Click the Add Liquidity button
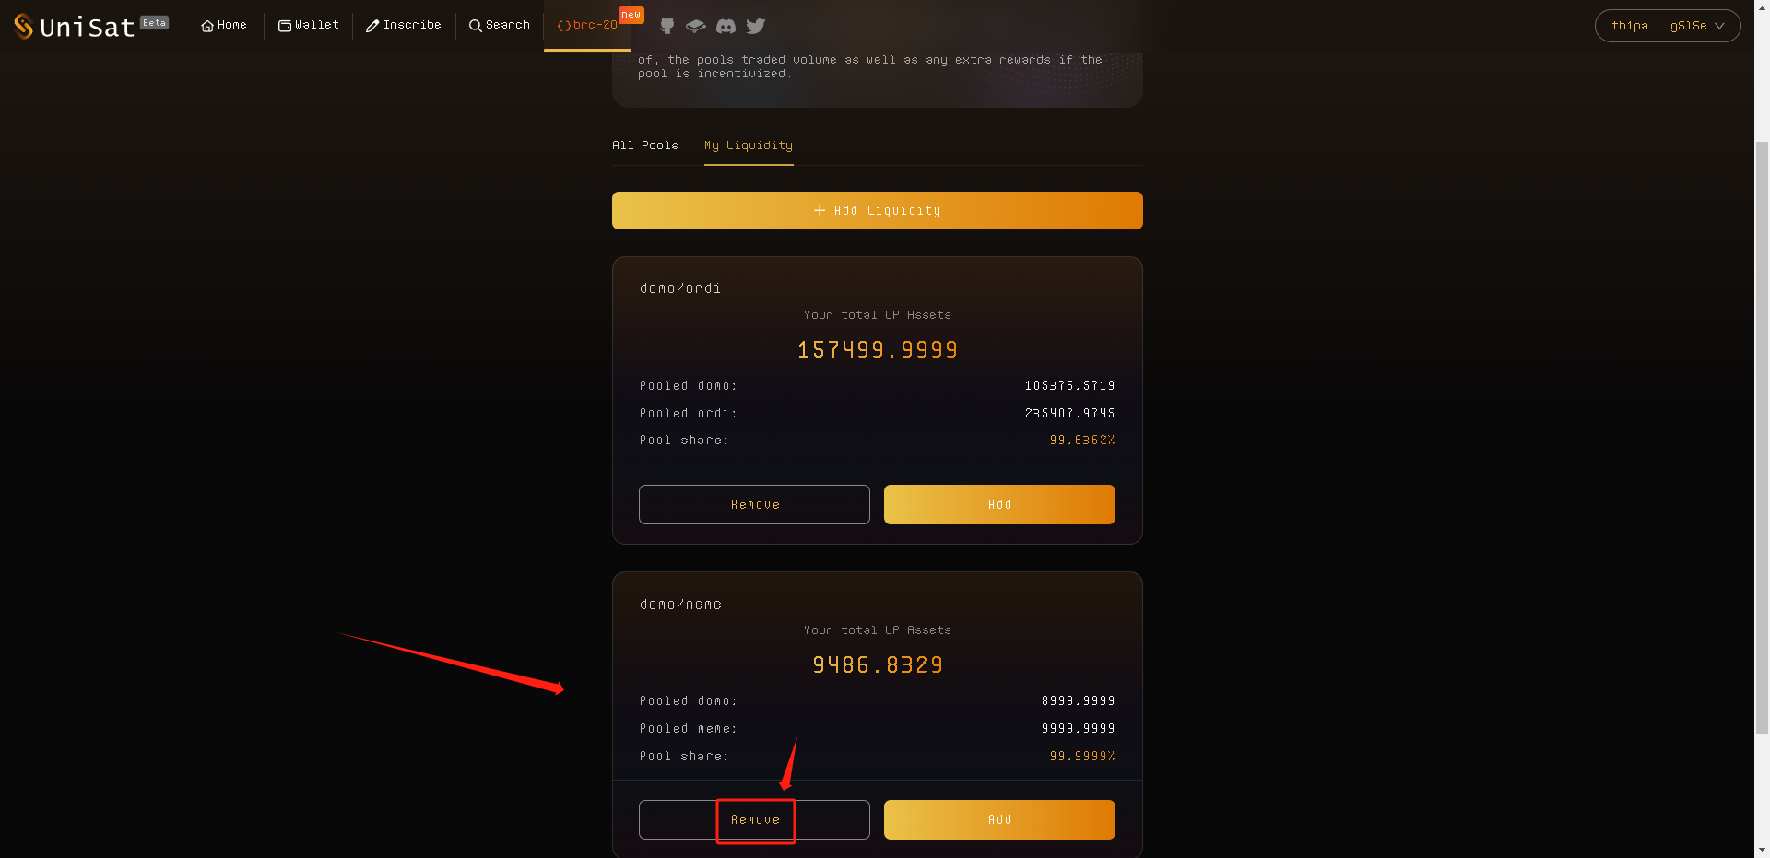This screenshot has height=858, width=1770. [x=877, y=211]
